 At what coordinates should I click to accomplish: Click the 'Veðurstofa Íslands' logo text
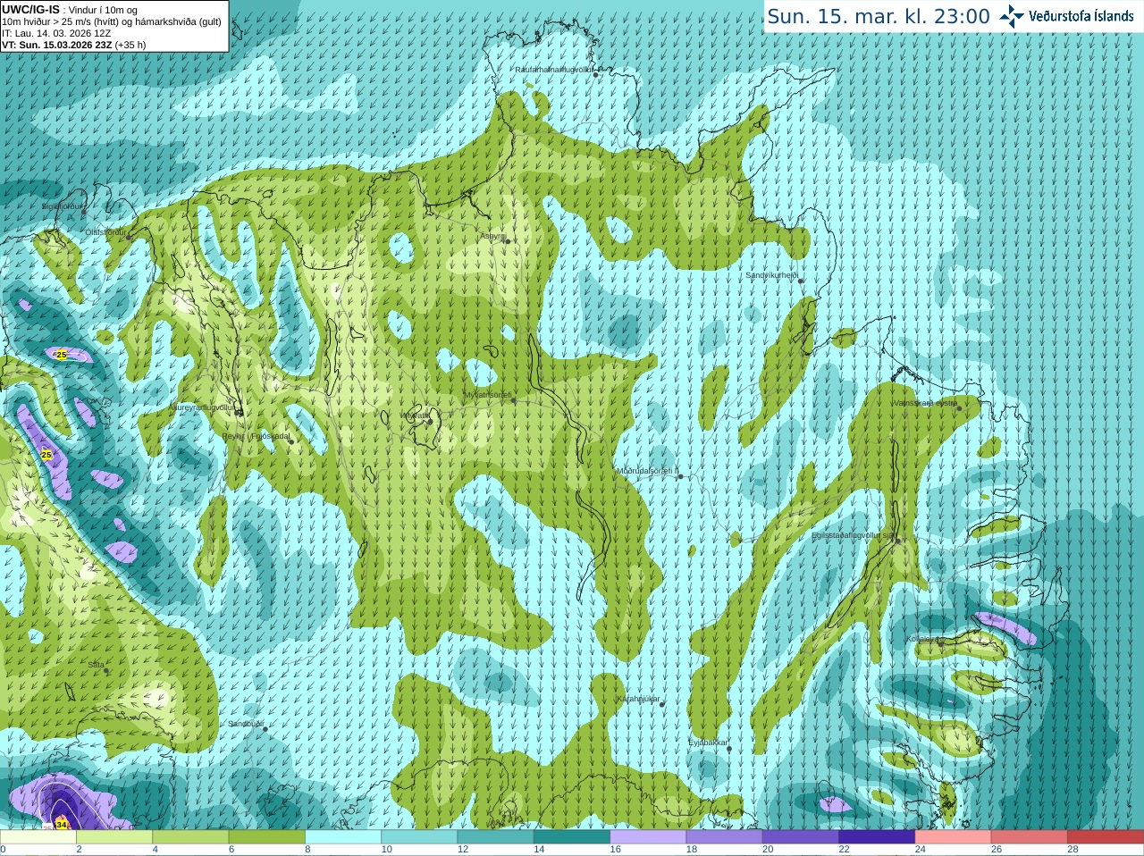coord(1081,16)
